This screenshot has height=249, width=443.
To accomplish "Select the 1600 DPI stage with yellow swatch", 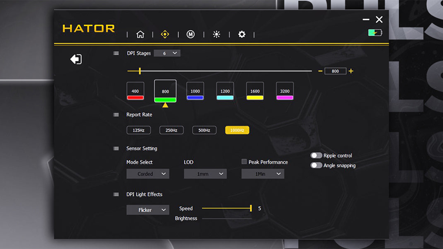I will pos(255,91).
